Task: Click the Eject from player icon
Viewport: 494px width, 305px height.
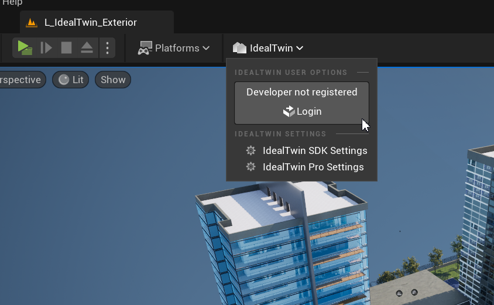Action: (x=87, y=48)
